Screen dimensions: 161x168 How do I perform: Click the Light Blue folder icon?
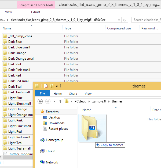5,98
